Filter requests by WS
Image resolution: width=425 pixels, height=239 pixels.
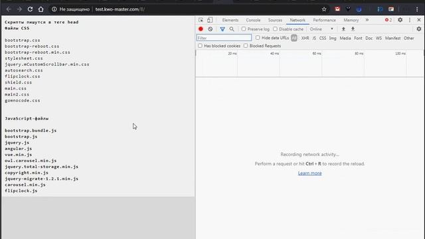tap(379, 39)
